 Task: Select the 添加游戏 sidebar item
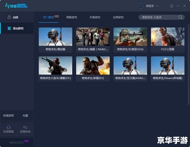coord(17,28)
